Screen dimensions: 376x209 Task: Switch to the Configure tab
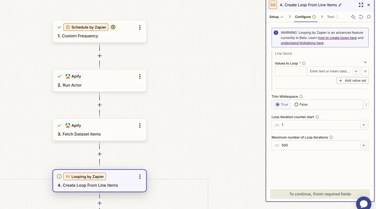pyautogui.click(x=305, y=17)
